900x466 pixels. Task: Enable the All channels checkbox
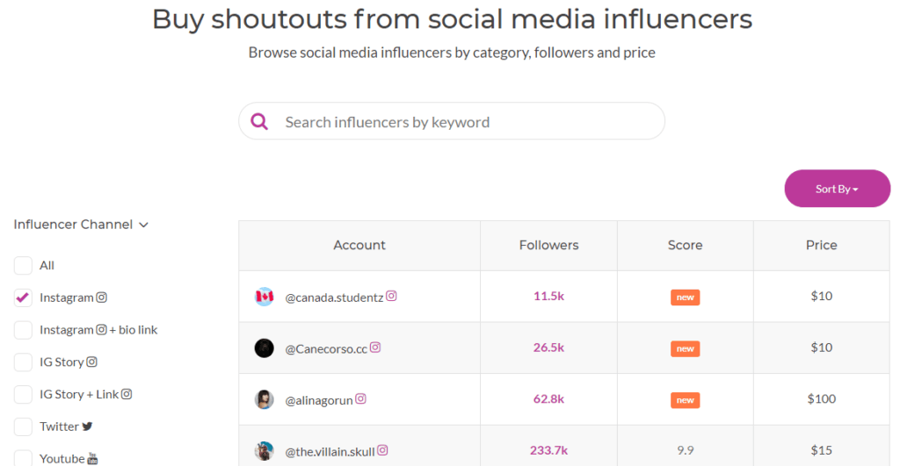pos(23,265)
